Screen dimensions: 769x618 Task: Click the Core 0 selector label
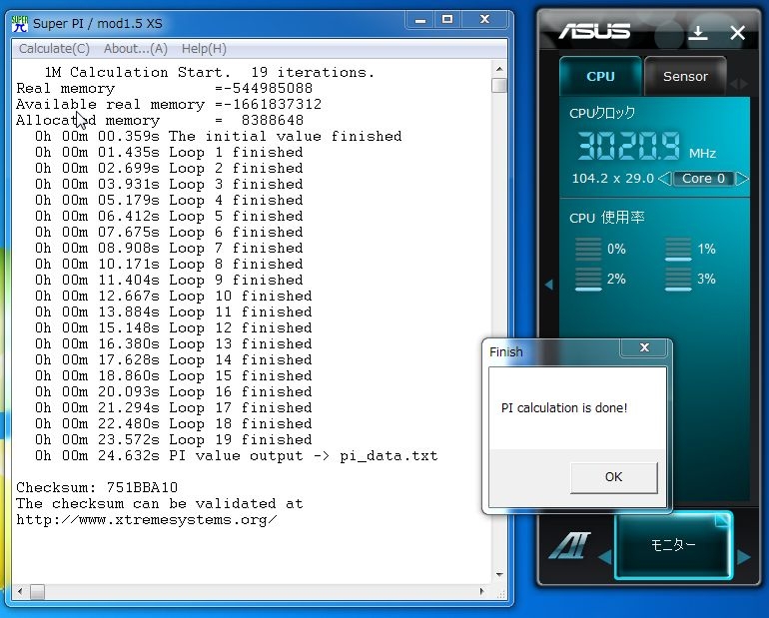703,179
